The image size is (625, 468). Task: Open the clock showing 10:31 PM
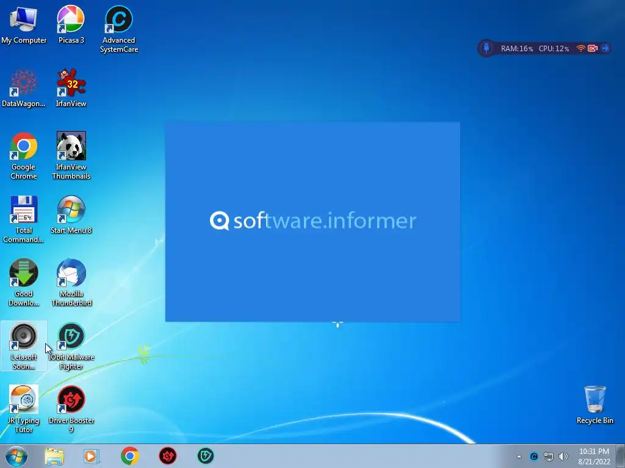pos(594,456)
